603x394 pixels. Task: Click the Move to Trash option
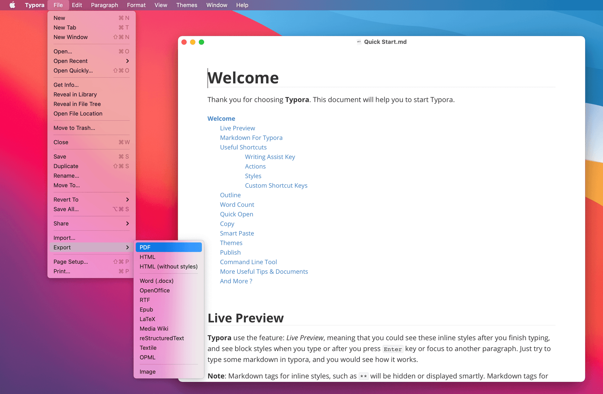pyautogui.click(x=74, y=128)
